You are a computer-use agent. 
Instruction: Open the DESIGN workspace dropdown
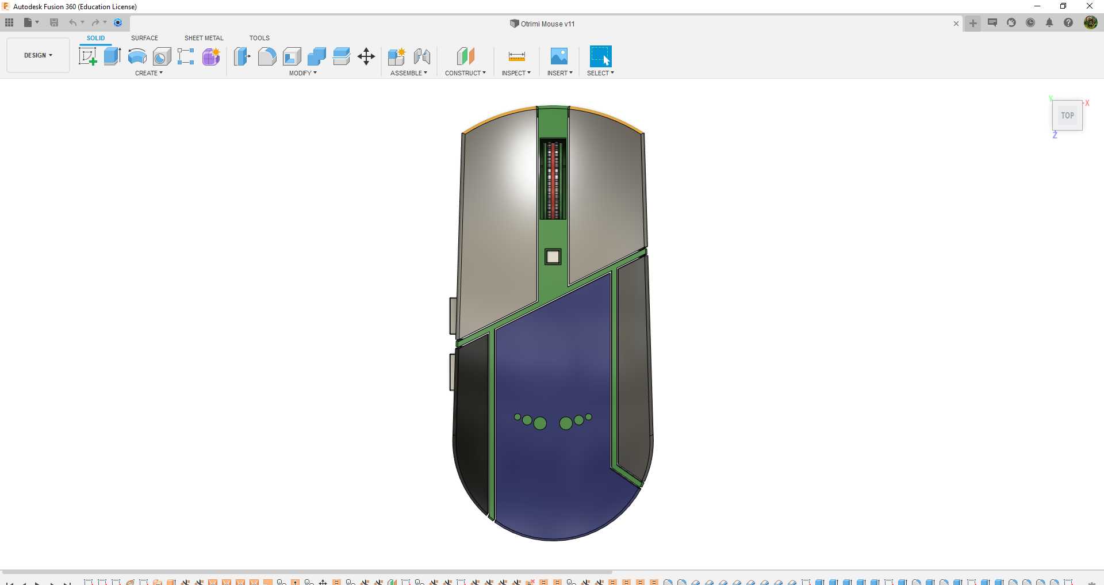tap(38, 55)
